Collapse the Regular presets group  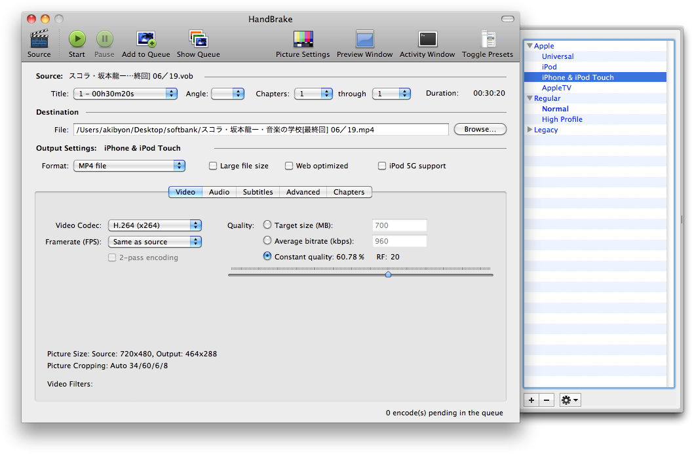coord(529,98)
